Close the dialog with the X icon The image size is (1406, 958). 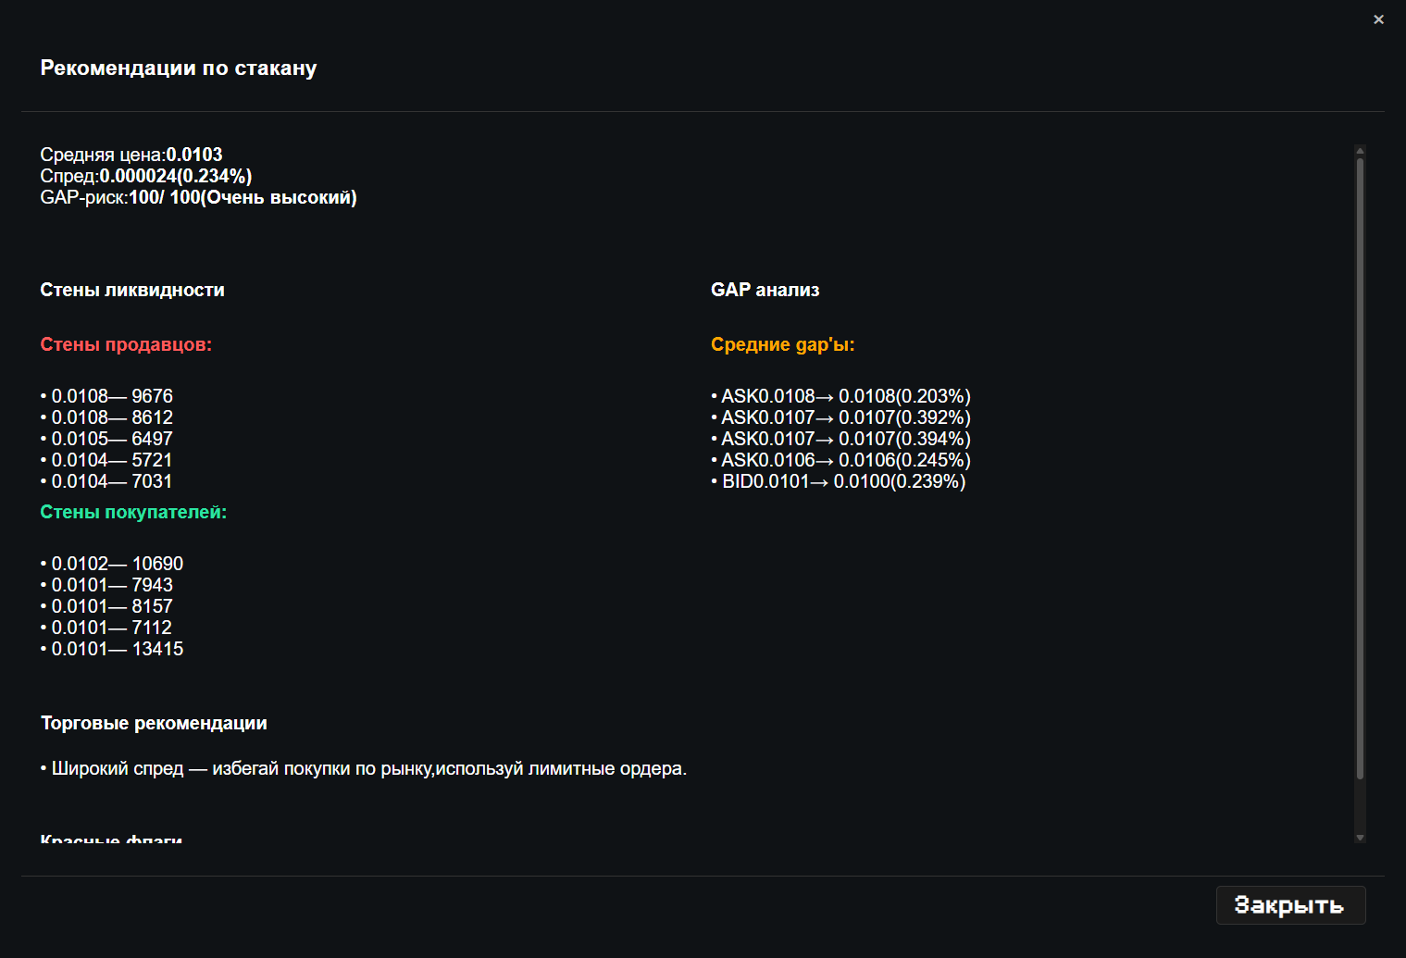pyautogui.click(x=1378, y=19)
